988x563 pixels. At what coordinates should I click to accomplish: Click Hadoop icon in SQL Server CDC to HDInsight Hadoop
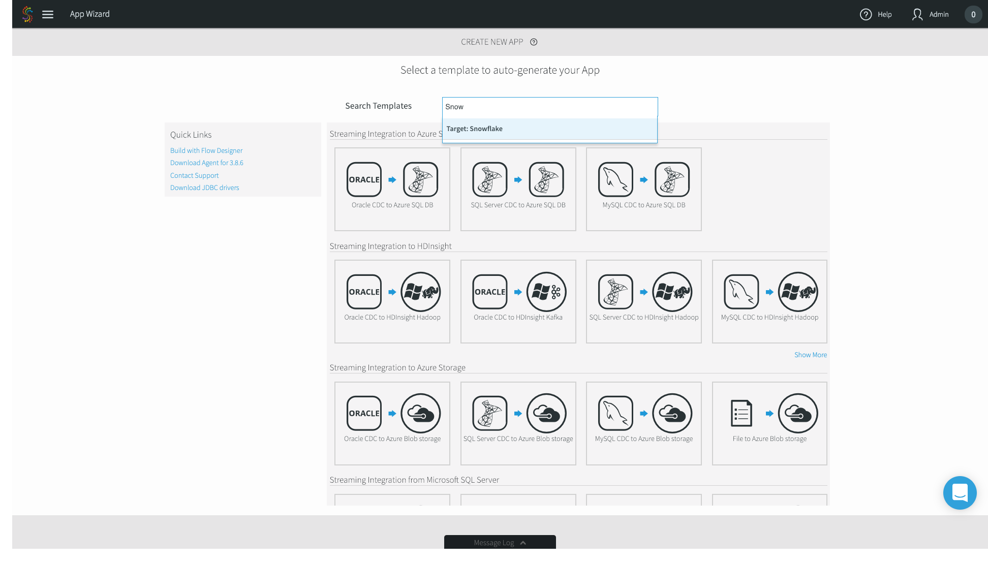pos(672,292)
